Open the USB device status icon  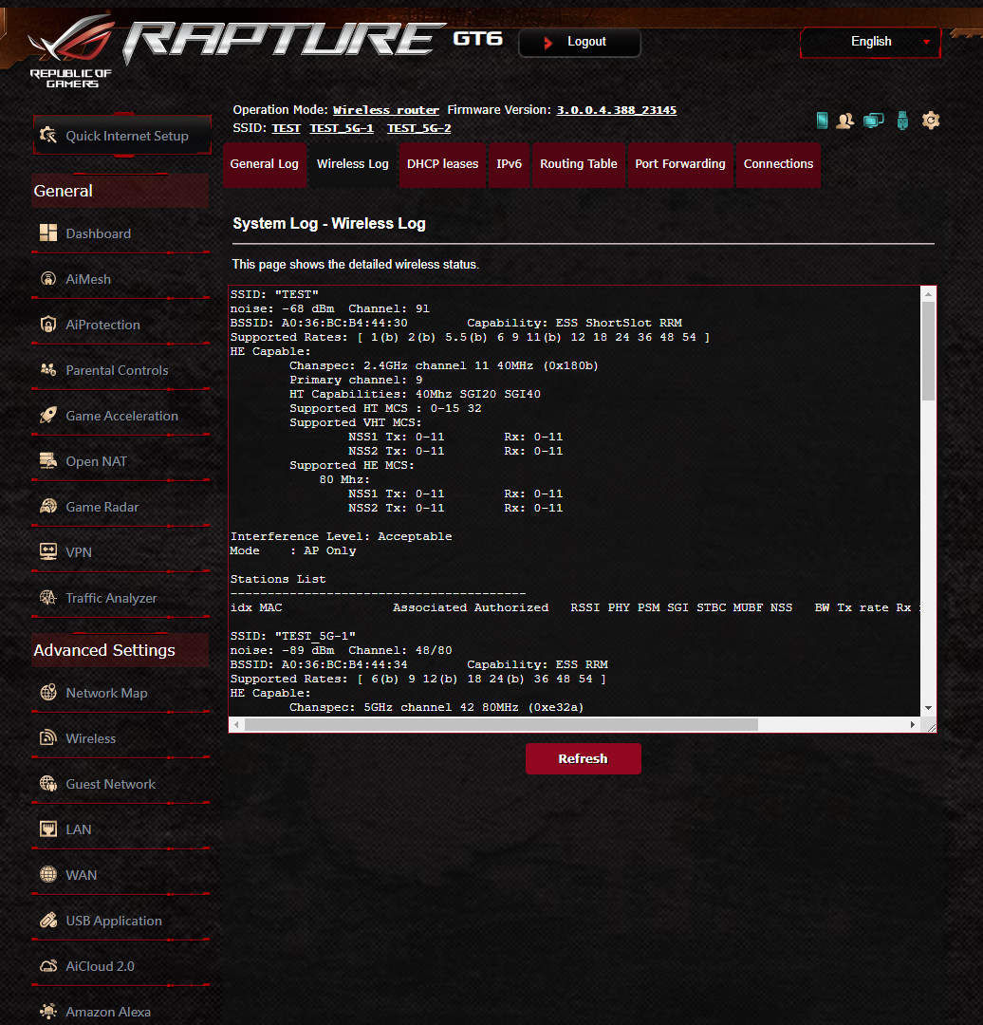900,120
